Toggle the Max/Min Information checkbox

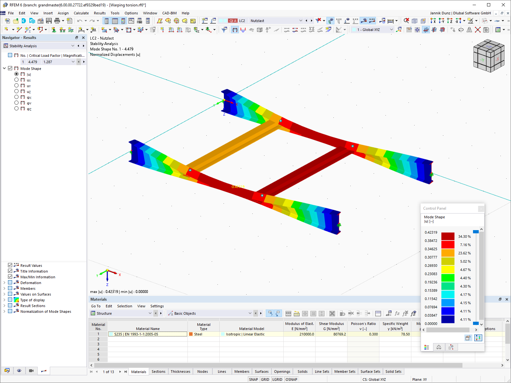point(10,277)
